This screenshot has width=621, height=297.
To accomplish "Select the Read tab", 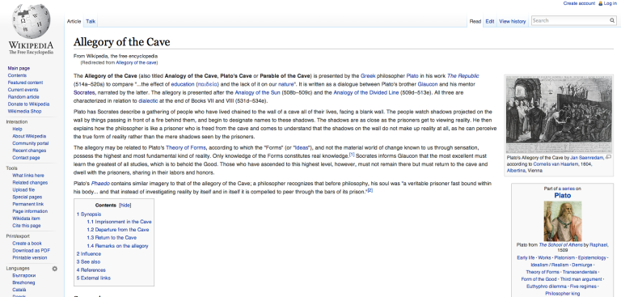I will (475, 21).
